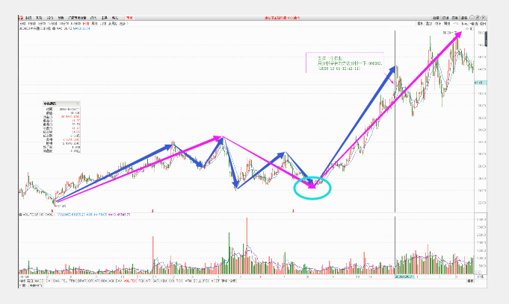Click the 交易 button at top right
This screenshot has width=509, height=304.
point(454,16)
